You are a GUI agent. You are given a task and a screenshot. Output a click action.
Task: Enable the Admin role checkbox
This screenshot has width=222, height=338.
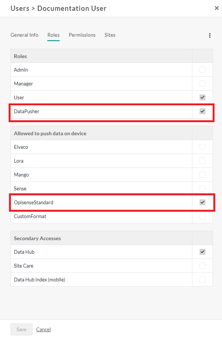pos(202,69)
